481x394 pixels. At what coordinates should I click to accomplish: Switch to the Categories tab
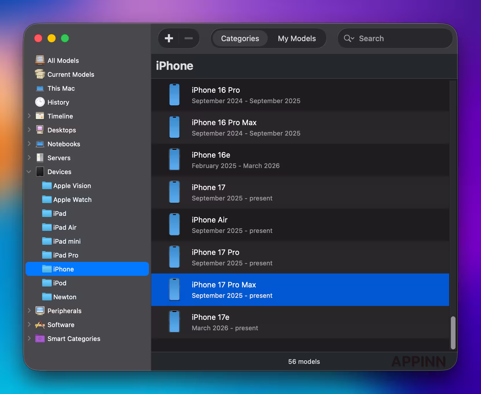click(x=240, y=39)
